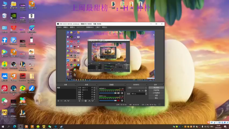
Task: Open the Tencent Video desktop icon
Action: click(5, 53)
